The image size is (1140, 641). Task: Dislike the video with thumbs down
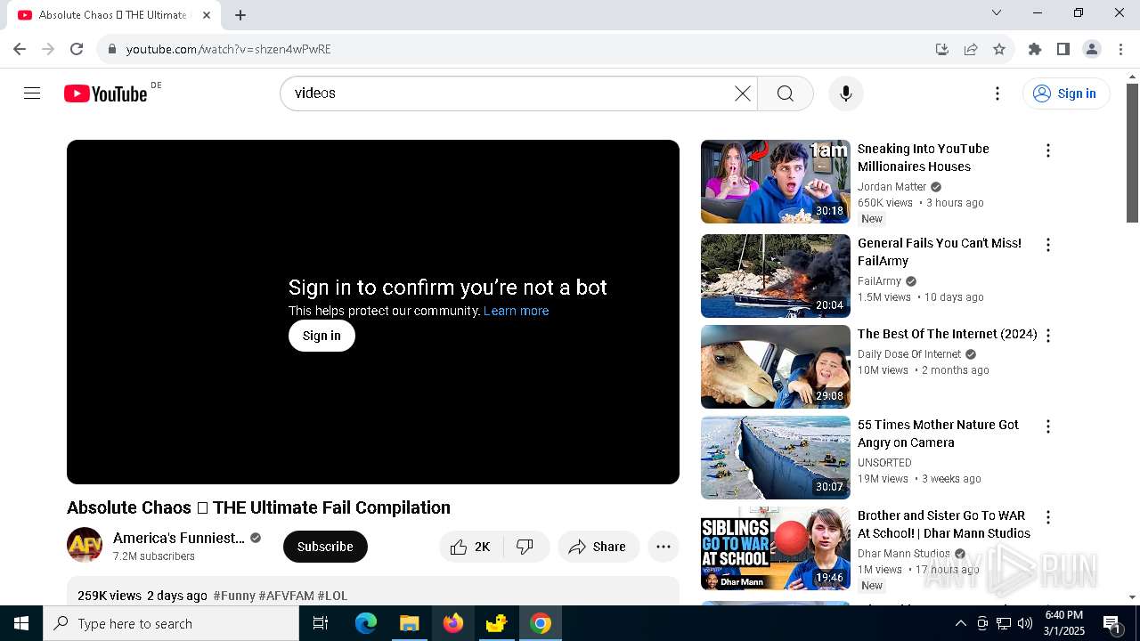pyautogui.click(x=525, y=547)
